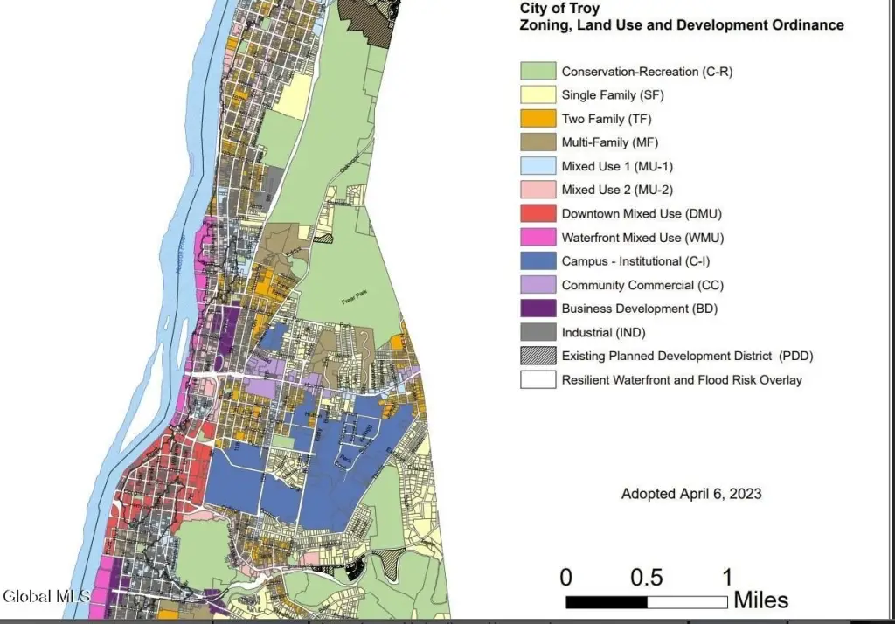Click the Mixed Use 1 light-blue swatch
Screen dimensions: 895x624
[537, 166]
